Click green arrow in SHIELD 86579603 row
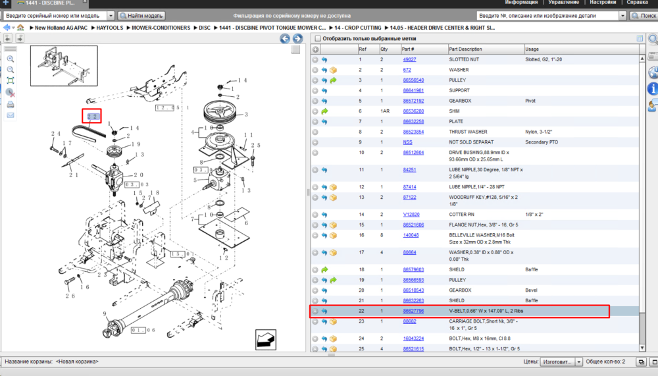658x376 pixels. click(x=324, y=270)
